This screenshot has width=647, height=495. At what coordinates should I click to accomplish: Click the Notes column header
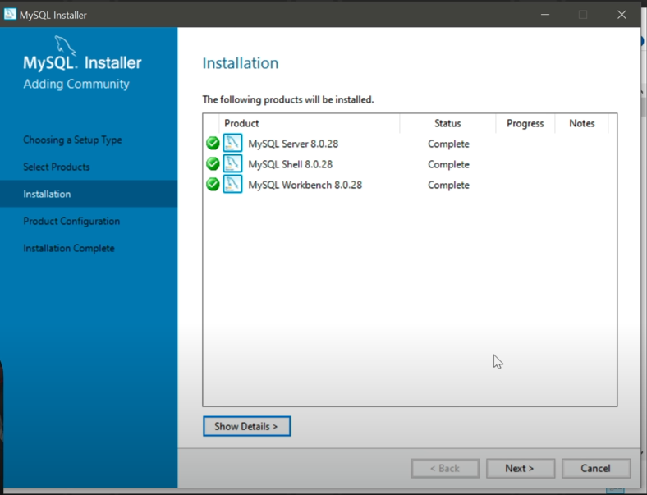tap(582, 123)
